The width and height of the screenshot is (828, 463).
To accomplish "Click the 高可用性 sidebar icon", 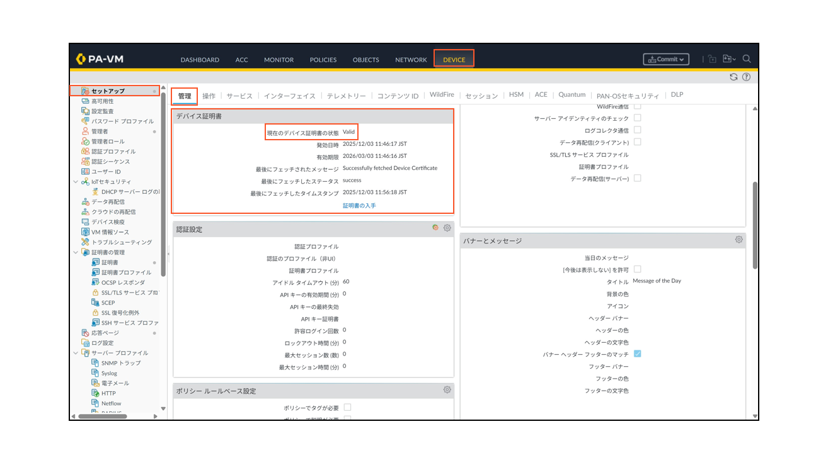I will pyautogui.click(x=86, y=101).
